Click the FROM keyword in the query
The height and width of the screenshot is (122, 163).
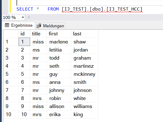(x=53, y=9)
